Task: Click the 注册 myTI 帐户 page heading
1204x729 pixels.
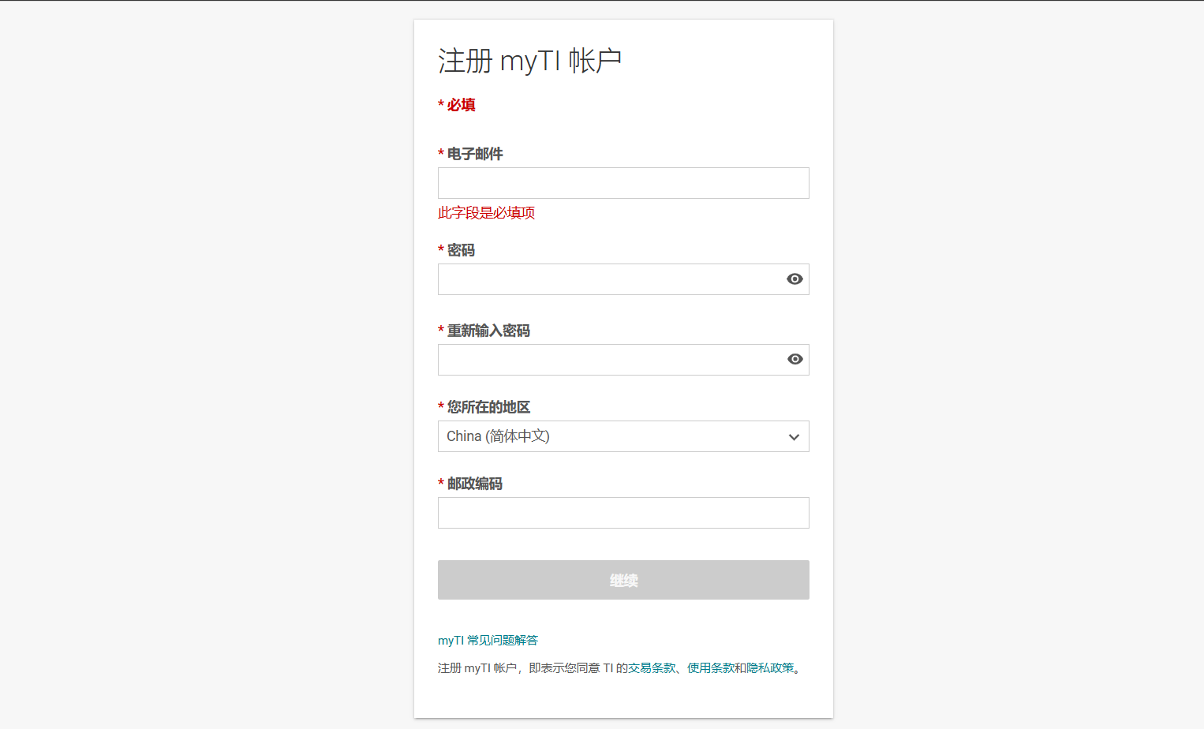Action: [530, 61]
